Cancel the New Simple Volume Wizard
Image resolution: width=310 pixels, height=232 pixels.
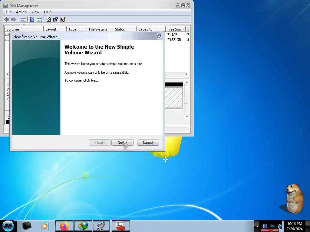(148, 143)
